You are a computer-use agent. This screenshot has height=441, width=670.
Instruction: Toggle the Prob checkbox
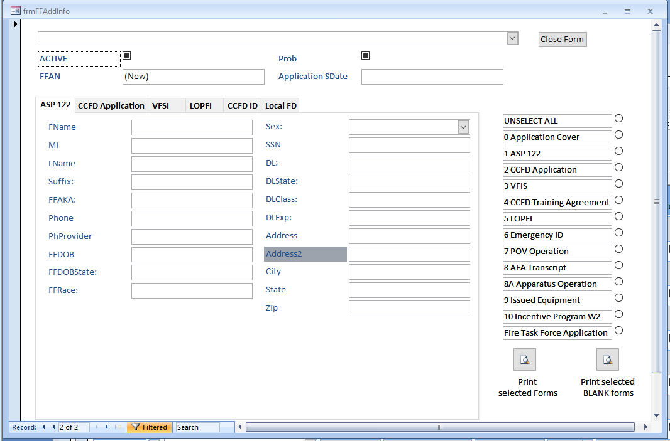click(x=365, y=55)
